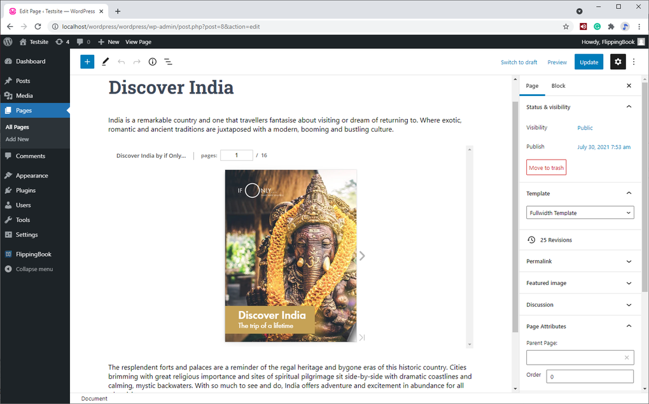Image resolution: width=649 pixels, height=404 pixels.
Task: Click the Move to trash button
Action: [546, 167]
